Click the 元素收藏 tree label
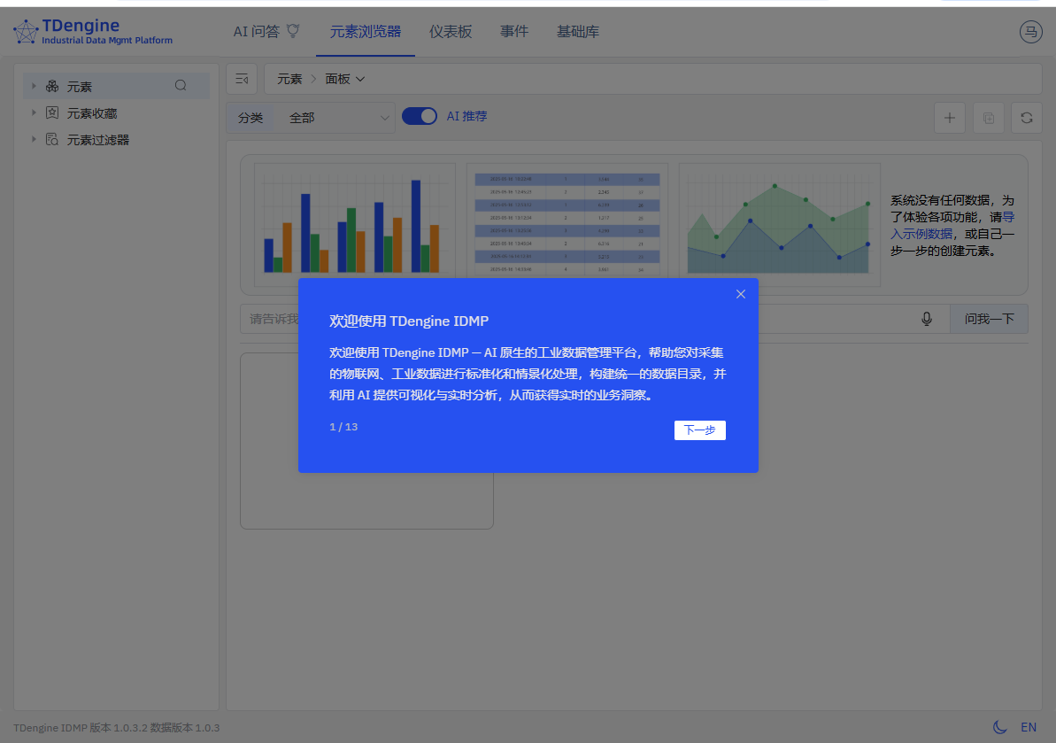The image size is (1056, 743). click(x=92, y=113)
